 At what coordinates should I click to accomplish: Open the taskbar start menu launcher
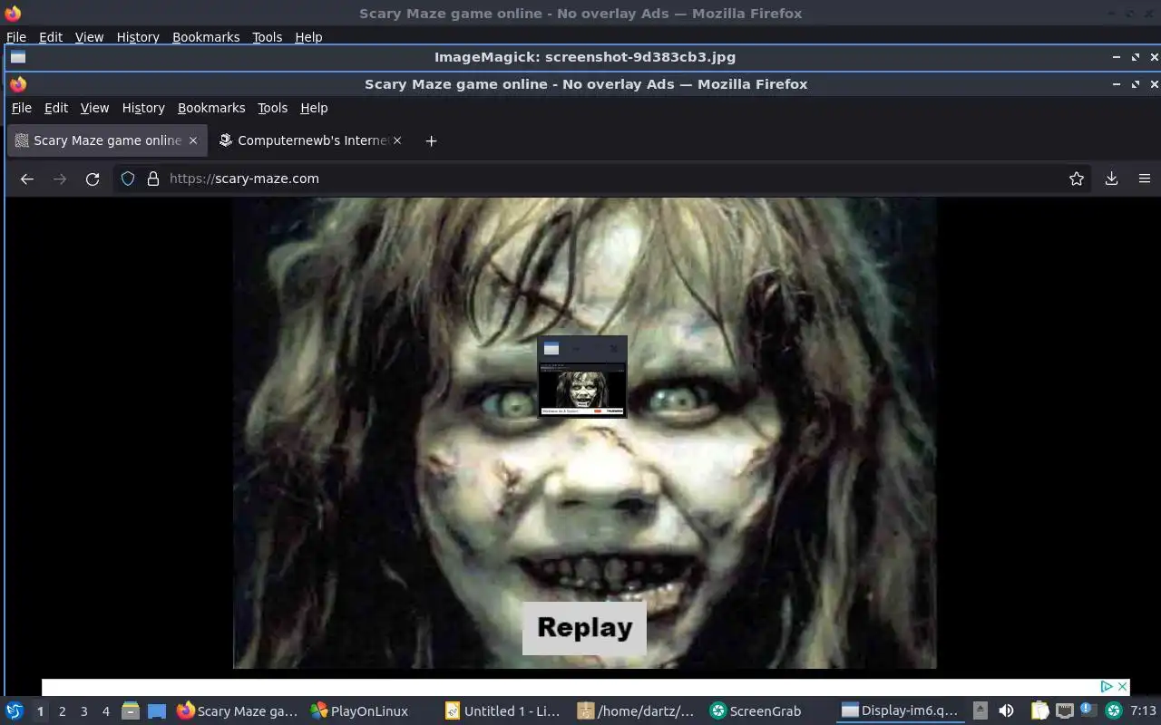[x=14, y=711]
